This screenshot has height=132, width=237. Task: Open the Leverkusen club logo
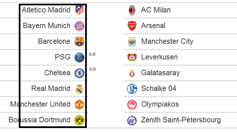tap(132, 57)
